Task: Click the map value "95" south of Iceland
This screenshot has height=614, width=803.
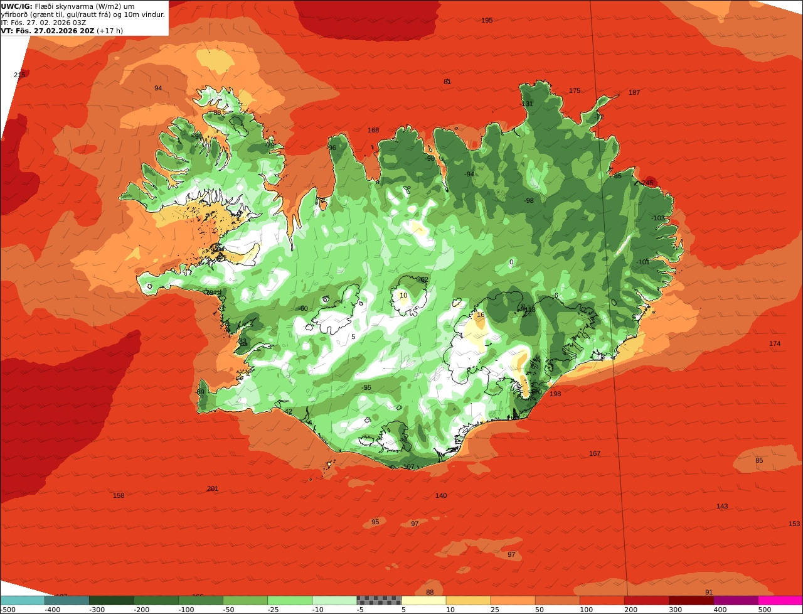Action: click(375, 522)
